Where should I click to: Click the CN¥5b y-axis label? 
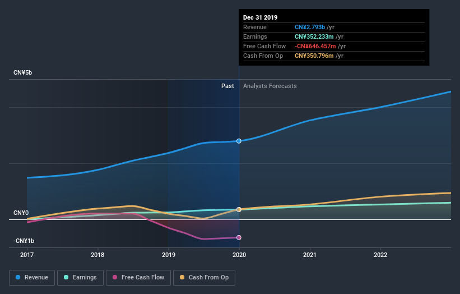[x=22, y=72]
